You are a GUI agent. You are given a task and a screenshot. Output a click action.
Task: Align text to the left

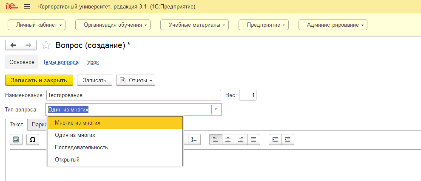tap(216, 139)
